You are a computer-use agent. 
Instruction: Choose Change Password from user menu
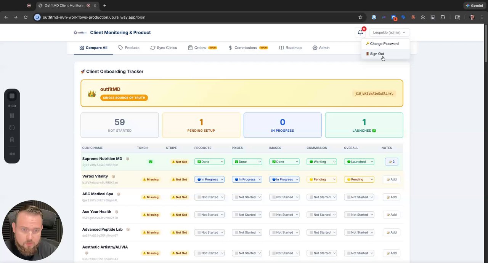coord(385,44)
